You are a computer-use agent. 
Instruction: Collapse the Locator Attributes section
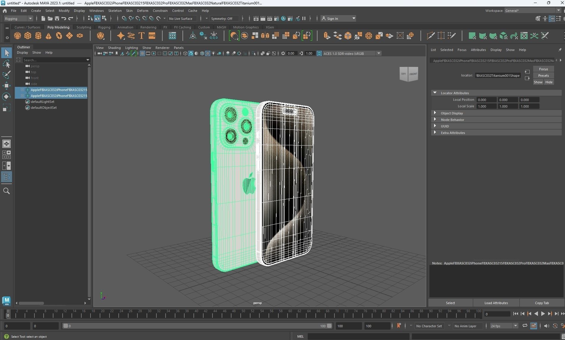pyautogui.click(x=496, y=93)
